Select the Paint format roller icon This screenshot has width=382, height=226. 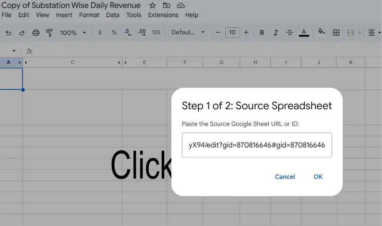click(x=49, y=33)
